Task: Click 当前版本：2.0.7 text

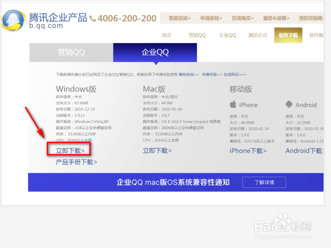Action: pyautogui.click(x=156, y=115)
